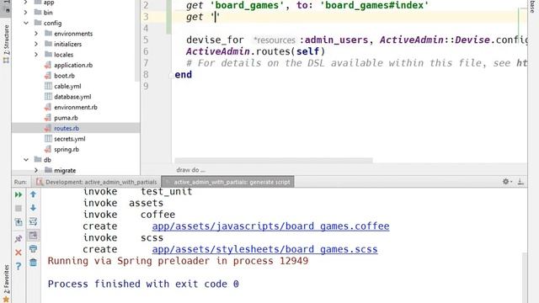
Task: Click the Down the stack trace arrow
Action: [x=33, y=208]
